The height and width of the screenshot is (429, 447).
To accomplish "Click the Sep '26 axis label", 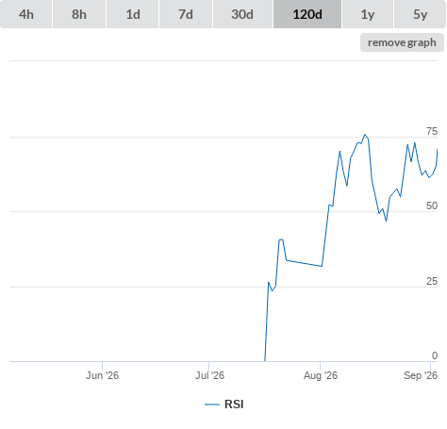I will pos(421,375).
